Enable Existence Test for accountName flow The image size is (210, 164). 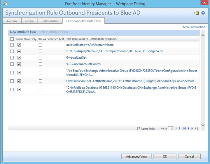click(41, 45)
